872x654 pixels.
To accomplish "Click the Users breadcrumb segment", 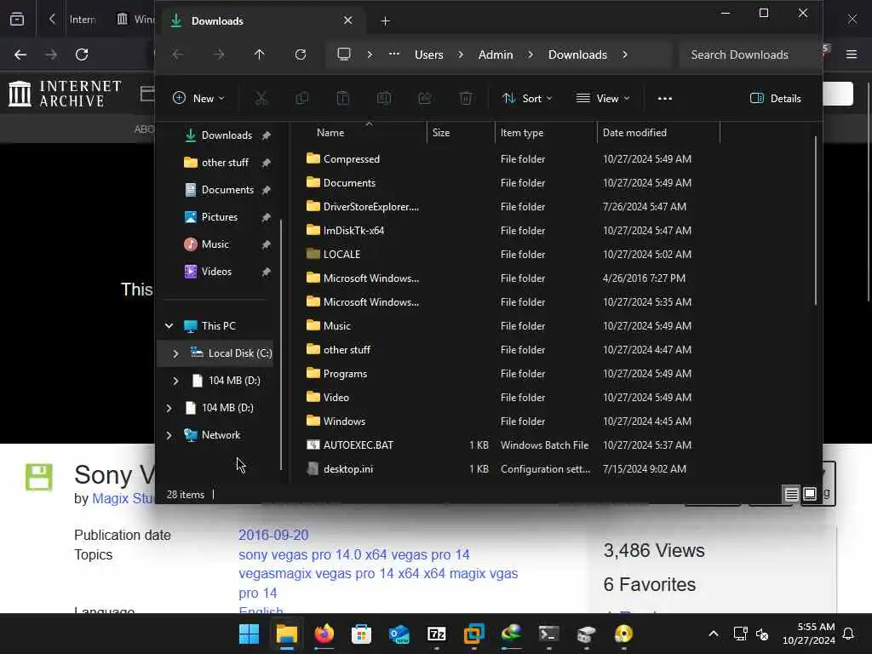I will pos(429,54).
